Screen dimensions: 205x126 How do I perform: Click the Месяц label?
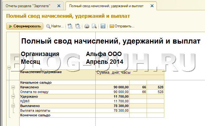[30, 62]
